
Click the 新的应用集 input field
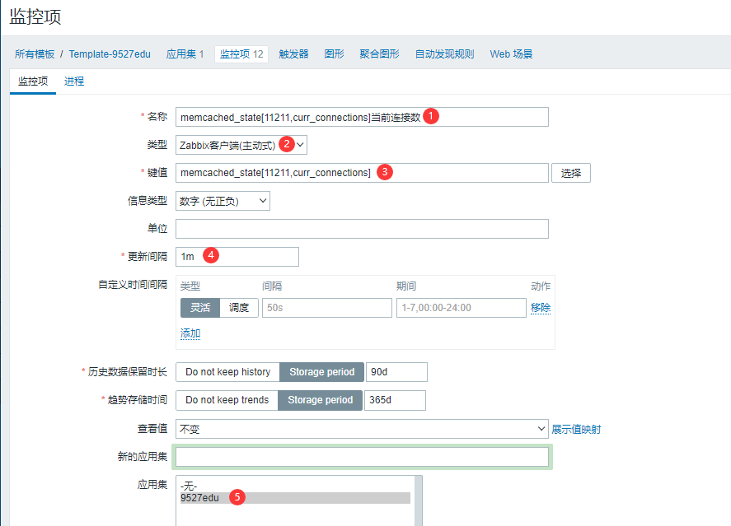[362, 457]
